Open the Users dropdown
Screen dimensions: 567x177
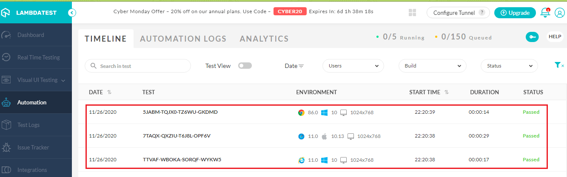pyautogui.click(x=353, y=66)
